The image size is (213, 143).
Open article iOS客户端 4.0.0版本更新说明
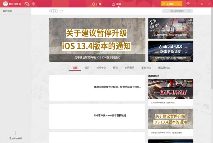pos(97,117)
